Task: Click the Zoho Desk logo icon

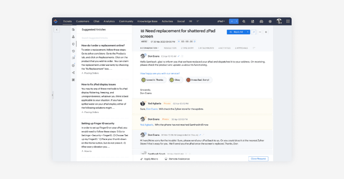Action: (55, 21)
